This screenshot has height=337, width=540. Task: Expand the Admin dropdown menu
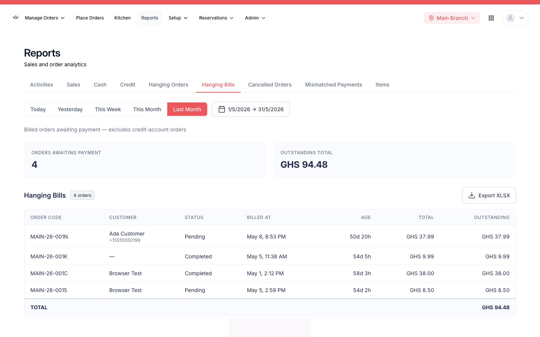255,18
